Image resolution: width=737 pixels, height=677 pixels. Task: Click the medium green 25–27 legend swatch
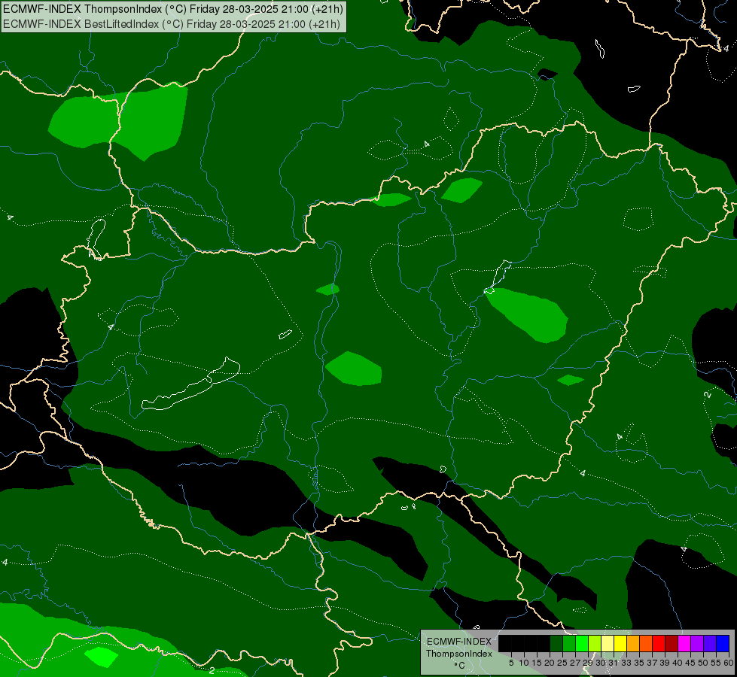[568, 643]
